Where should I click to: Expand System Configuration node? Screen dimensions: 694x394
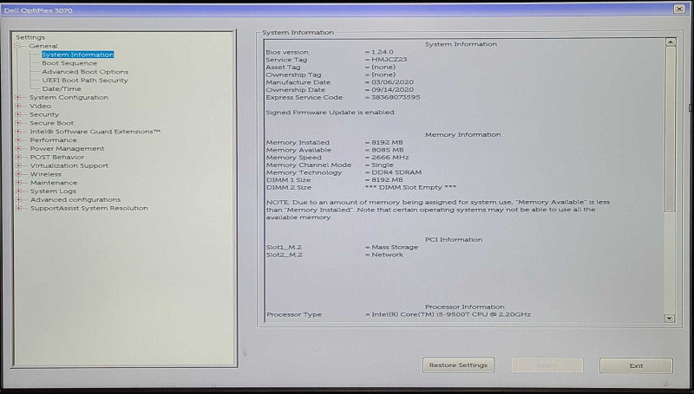[18, 97]
